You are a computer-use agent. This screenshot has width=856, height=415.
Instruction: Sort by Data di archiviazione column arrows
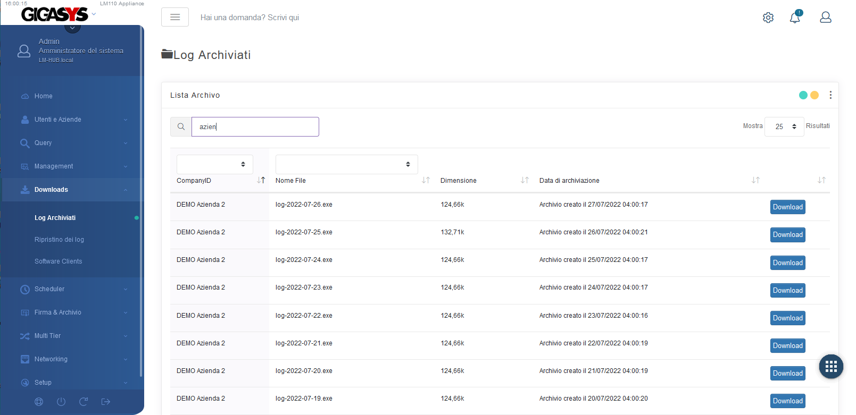(755, 180)
